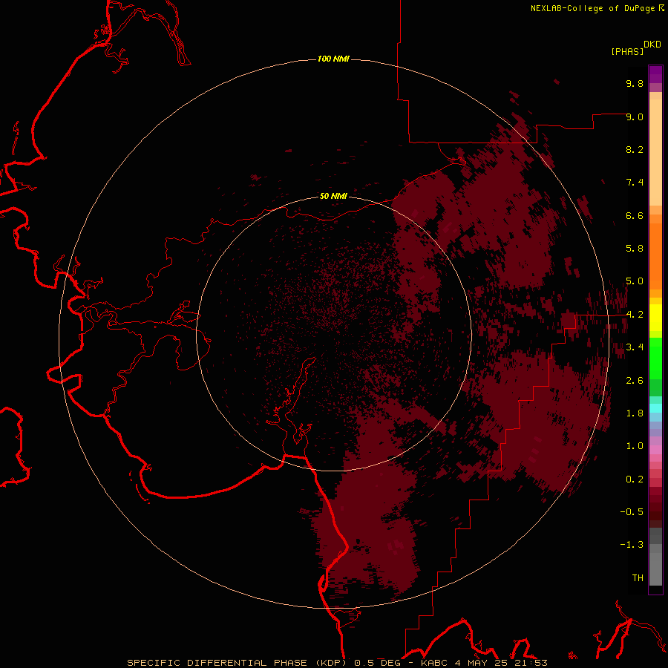
Task: Click the 5.8 color scale value
Action: click(635, 249)
